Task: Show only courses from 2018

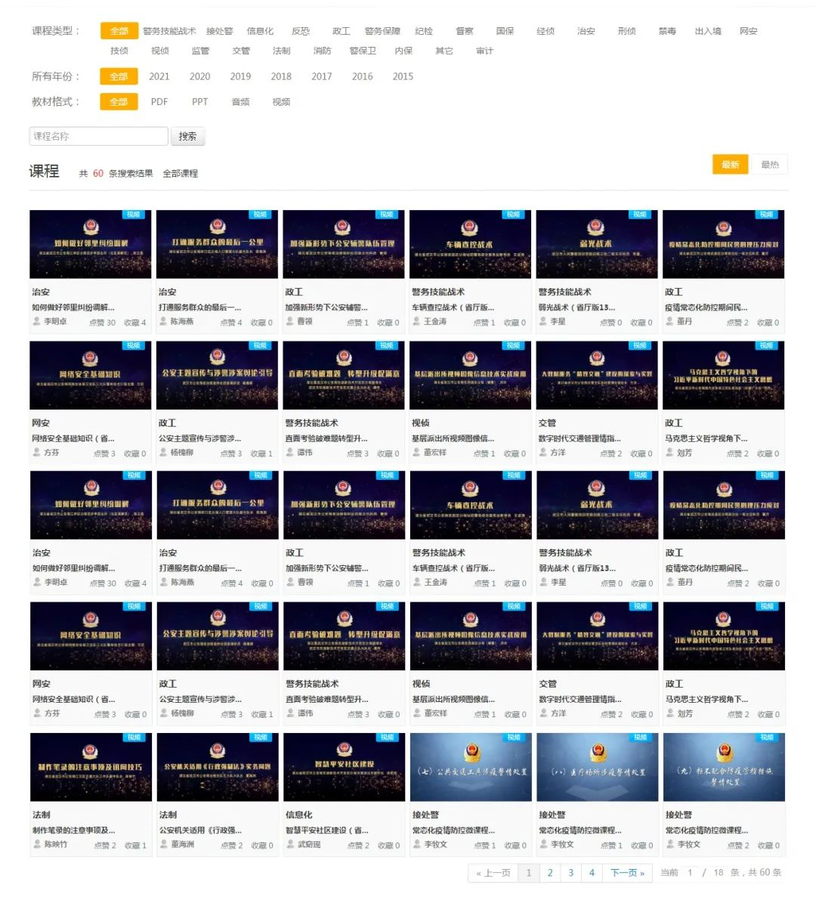Action: click(x=281, y=76)
